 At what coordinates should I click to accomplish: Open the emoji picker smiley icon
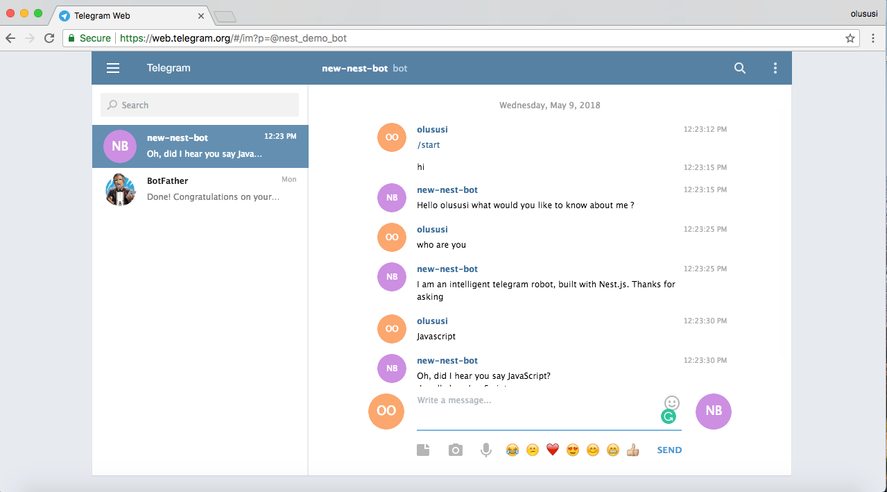click(672, 402)
